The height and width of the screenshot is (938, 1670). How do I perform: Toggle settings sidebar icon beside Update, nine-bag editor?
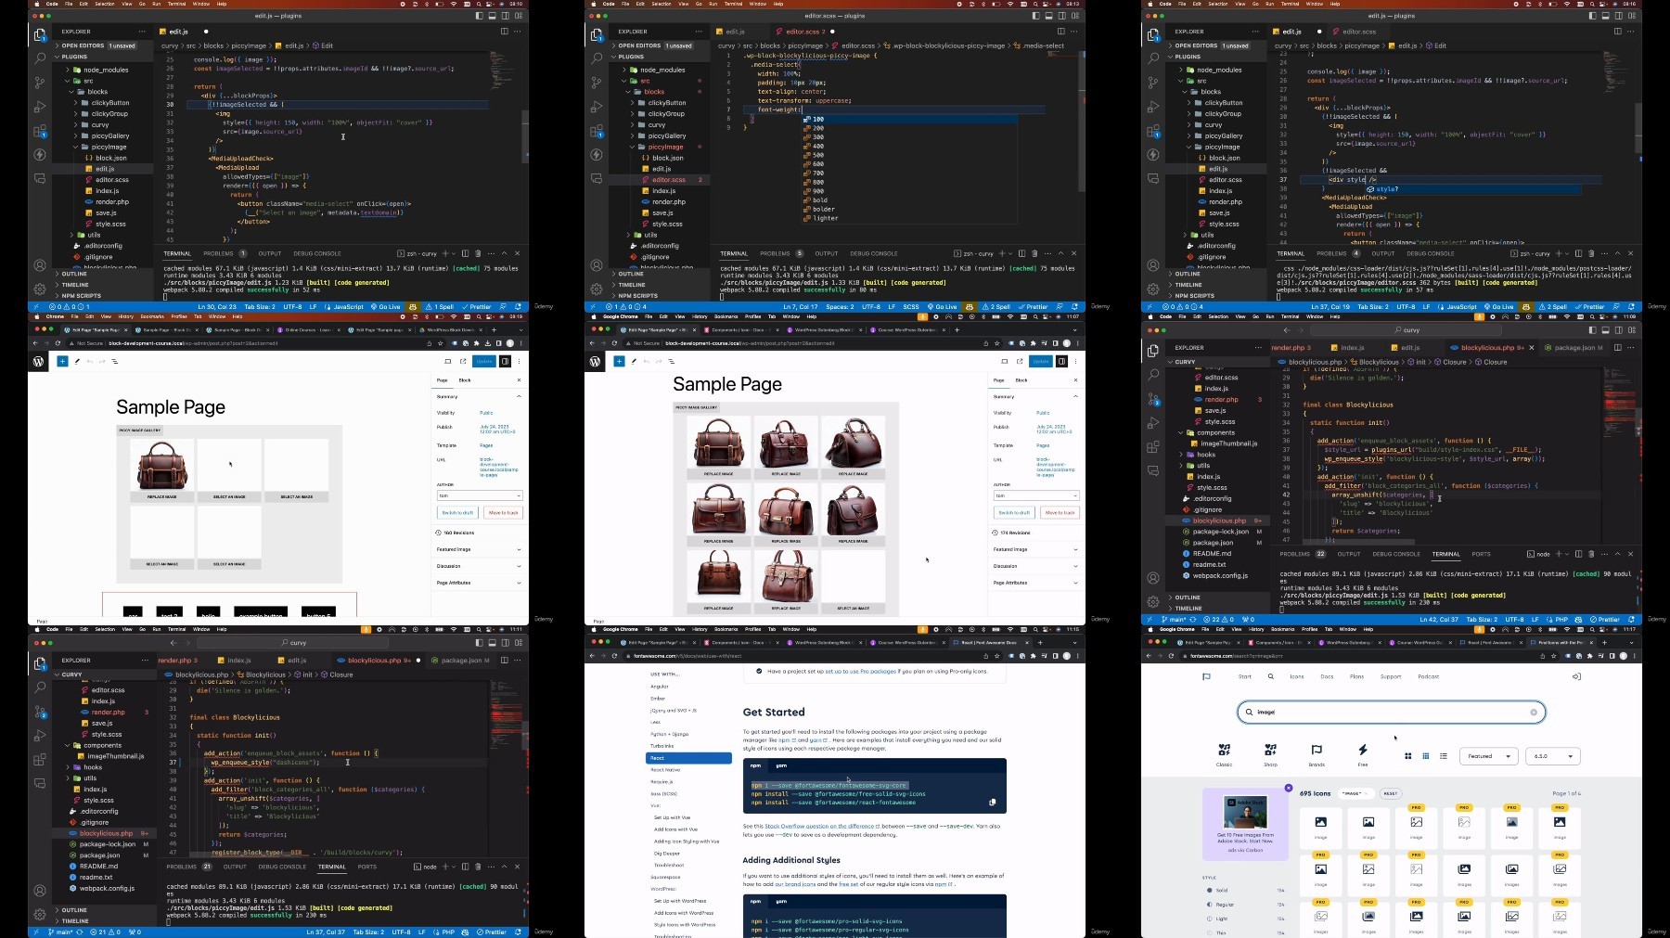click(1061, 361)
